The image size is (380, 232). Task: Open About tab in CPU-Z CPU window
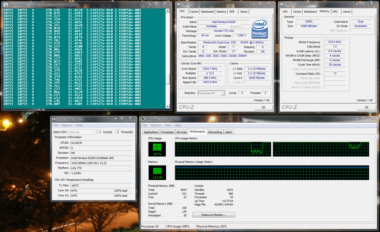[x=244, y=12]
